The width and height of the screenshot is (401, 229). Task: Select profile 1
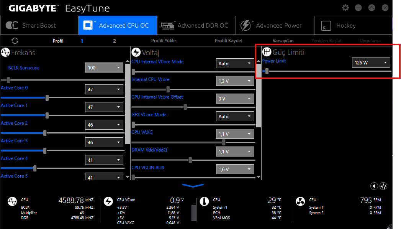pos(82,41)
